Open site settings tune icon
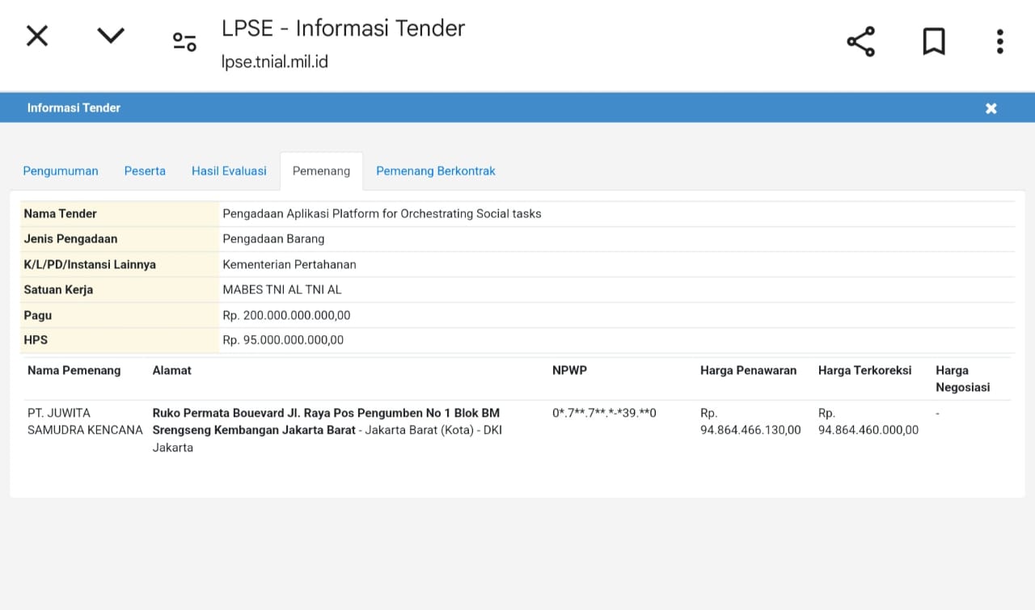The width and height of the screenshot is (1035, 610). tap(184, 42)
